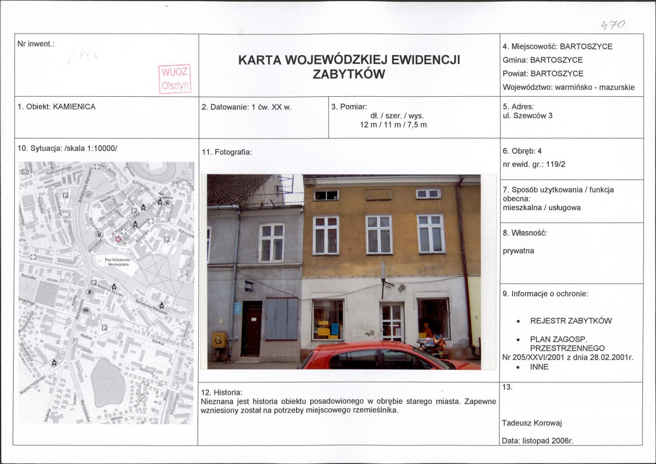Select the ownership value 'prywatna'

coord(518,251)
